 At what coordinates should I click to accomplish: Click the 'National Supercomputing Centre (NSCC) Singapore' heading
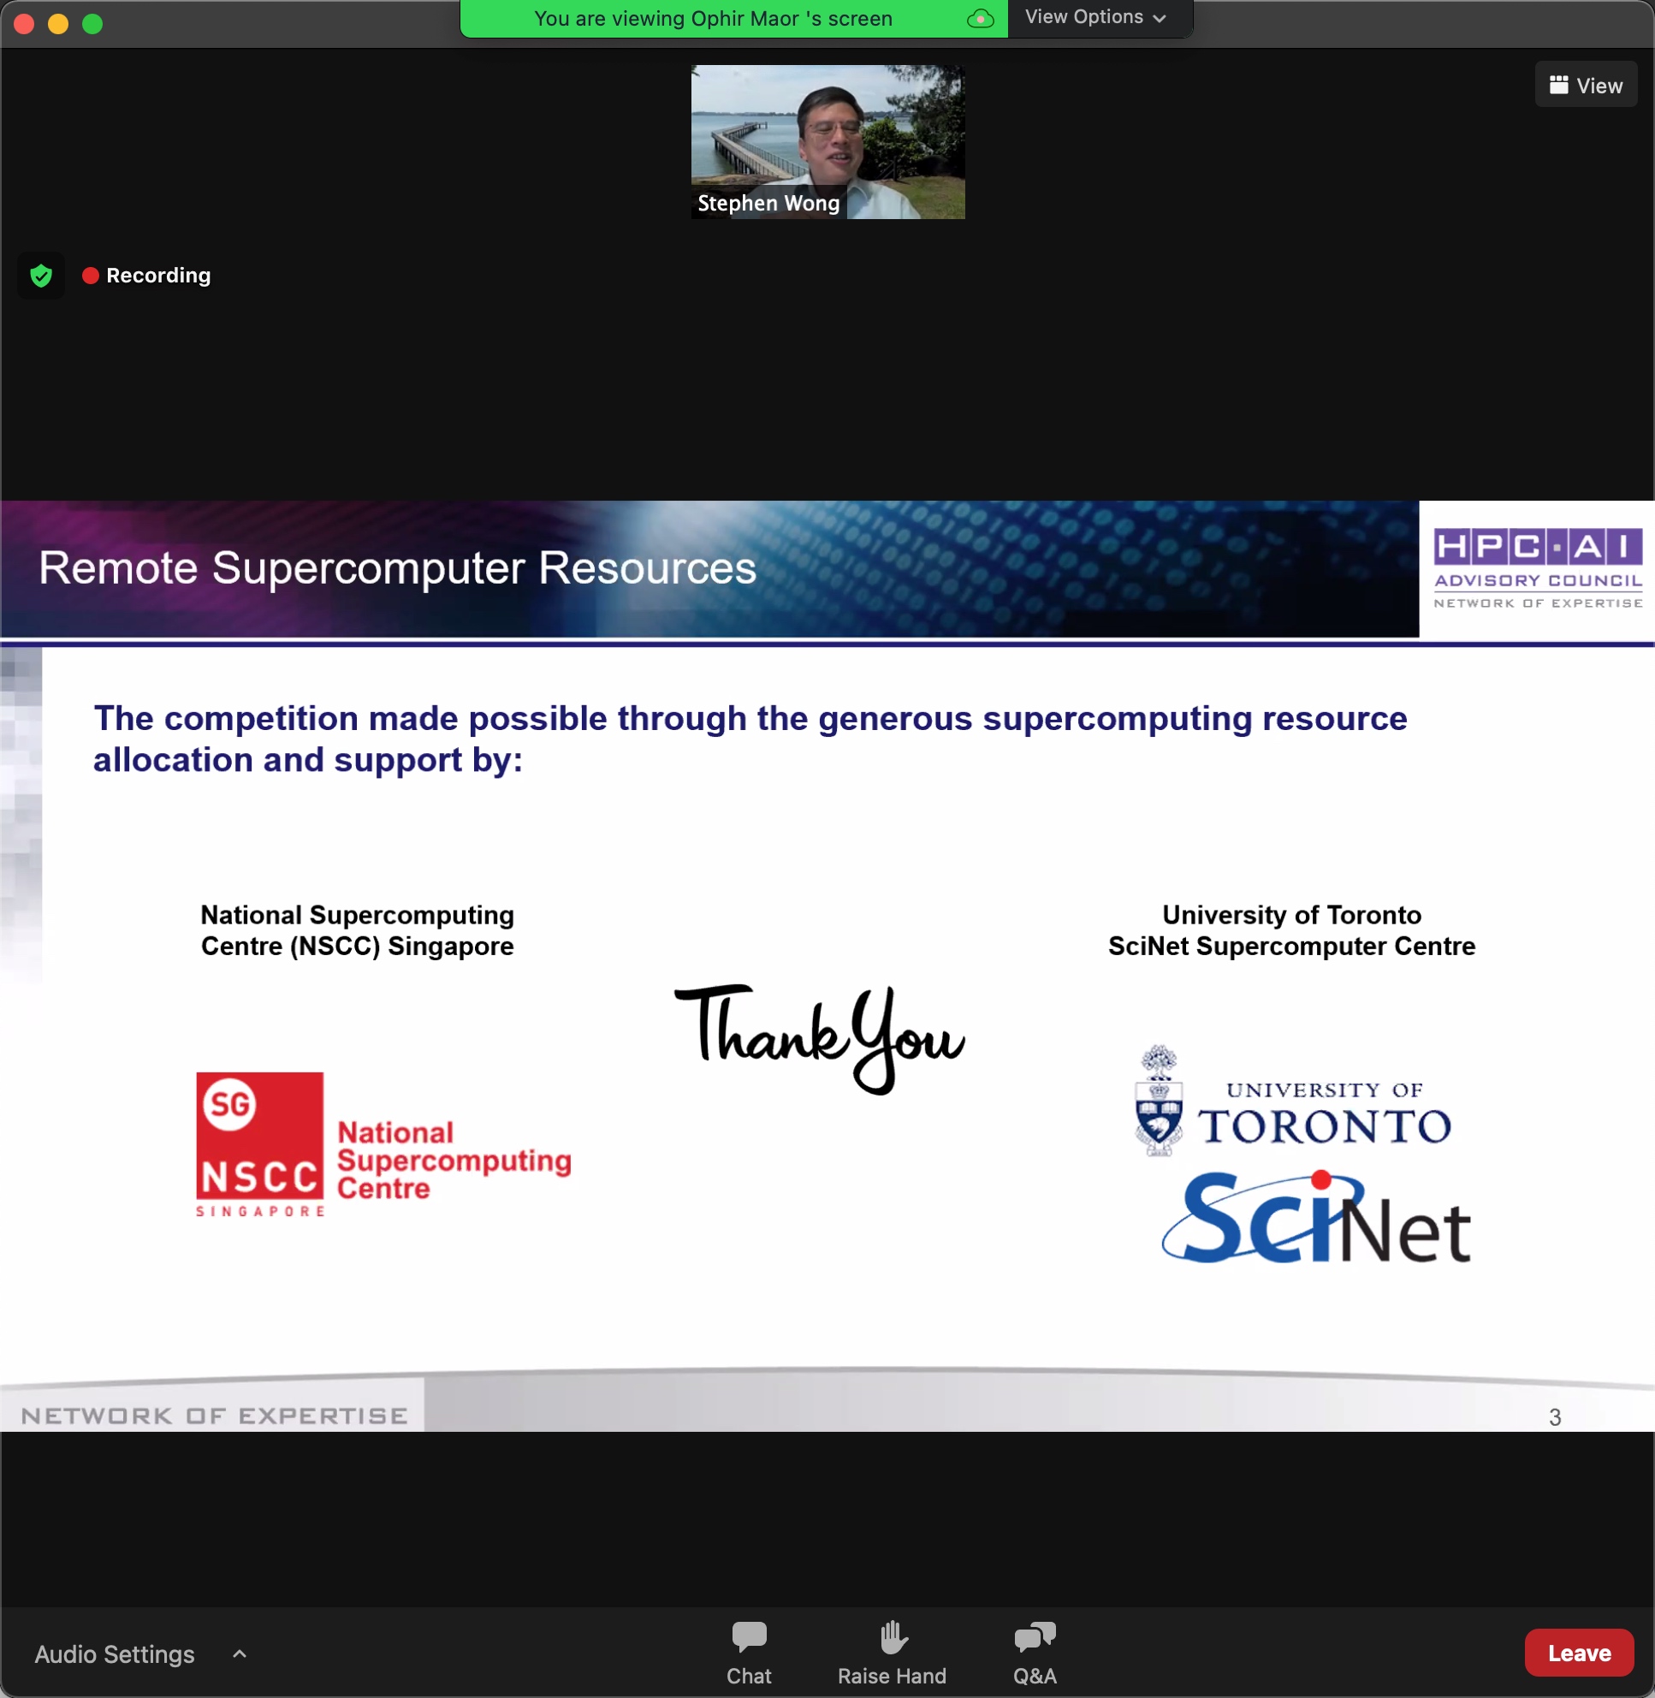(357, 930)
